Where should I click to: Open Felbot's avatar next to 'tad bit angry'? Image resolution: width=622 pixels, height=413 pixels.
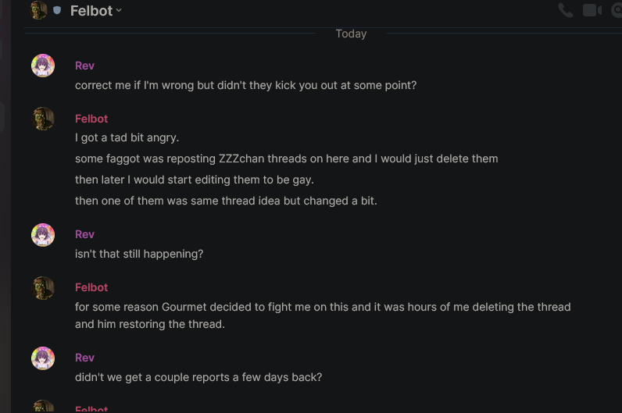[x=43, y=119]
